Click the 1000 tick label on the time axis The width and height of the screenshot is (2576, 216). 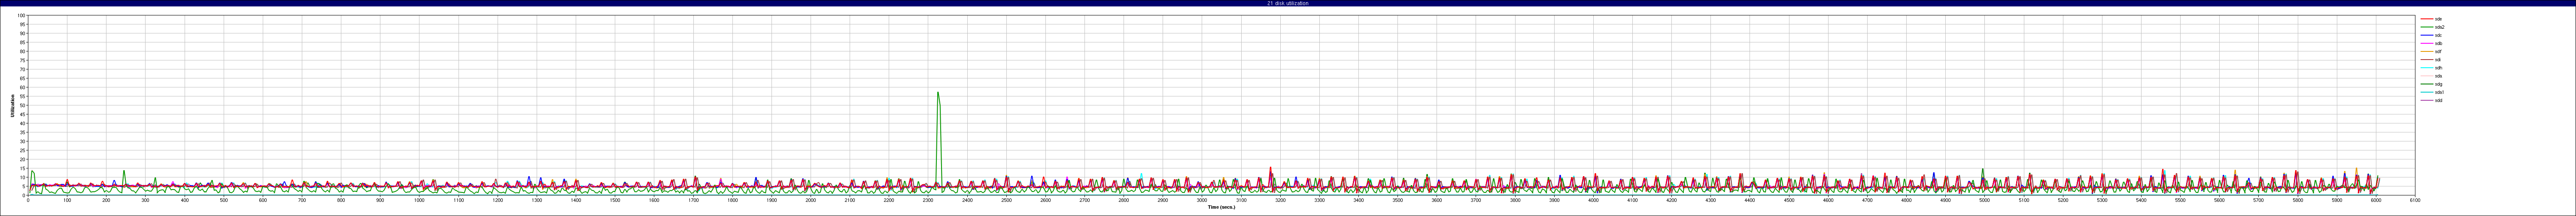[x=419, y=200]
